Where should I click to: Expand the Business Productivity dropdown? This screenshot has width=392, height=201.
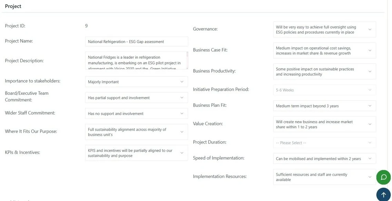(324, 72)
